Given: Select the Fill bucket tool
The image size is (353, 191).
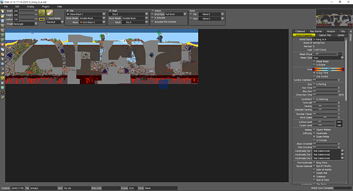Looking at the screenshot, I should (x=3, y=83).
